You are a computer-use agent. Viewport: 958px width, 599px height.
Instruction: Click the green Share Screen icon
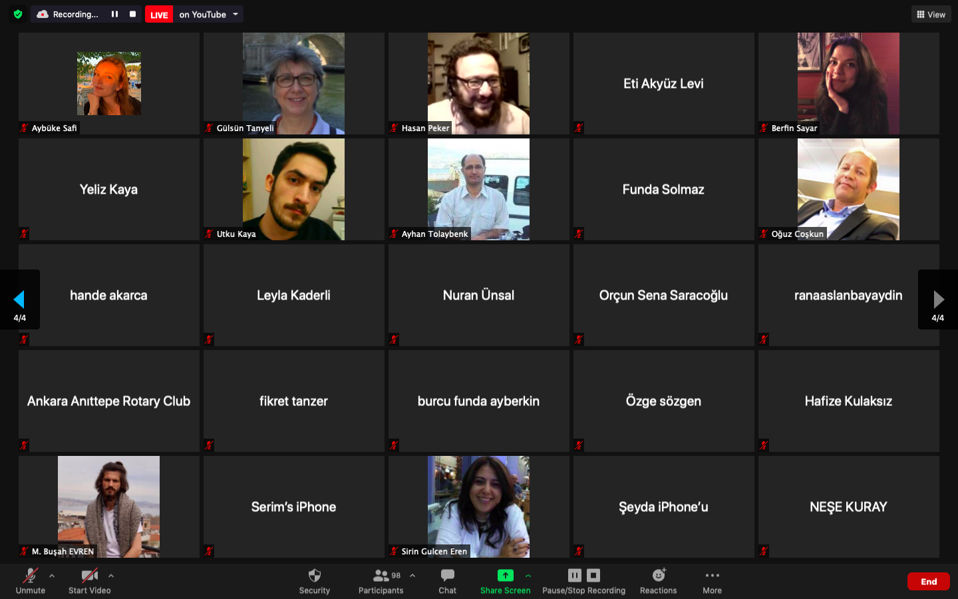pos(506,576)
